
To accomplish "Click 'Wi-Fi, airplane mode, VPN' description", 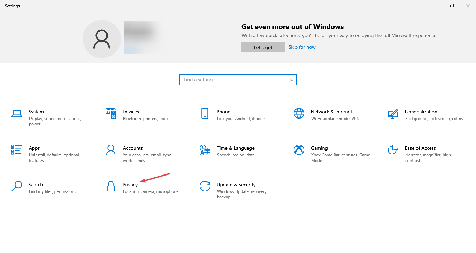I will [x=335, y=119].
